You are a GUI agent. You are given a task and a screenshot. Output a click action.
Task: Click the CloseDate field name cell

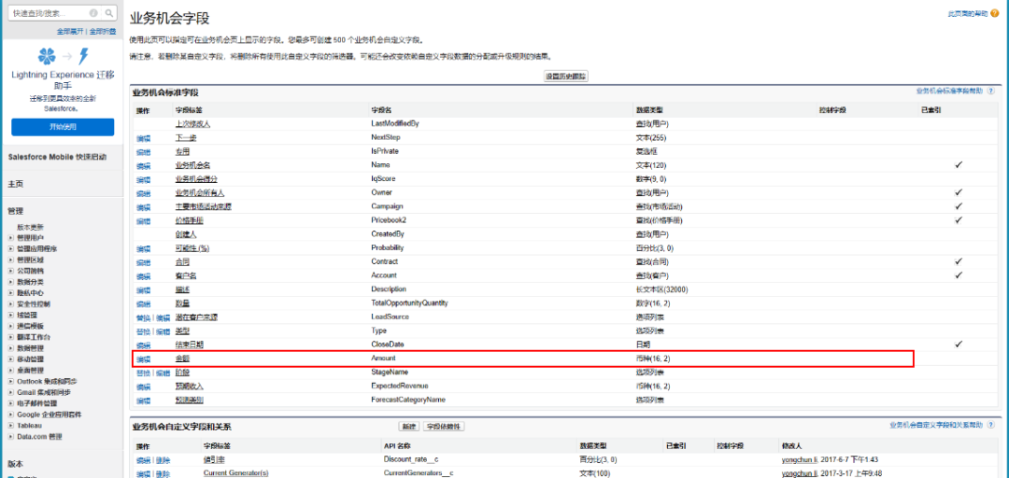click(x=388, y=344)
